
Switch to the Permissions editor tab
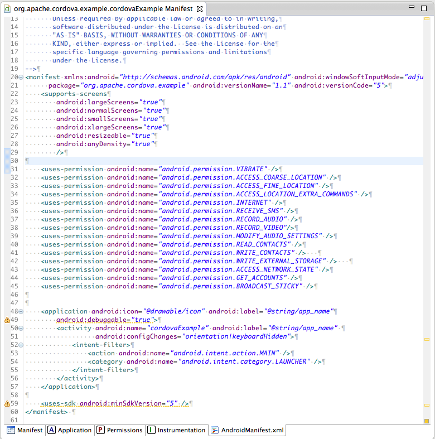point(124,430)
